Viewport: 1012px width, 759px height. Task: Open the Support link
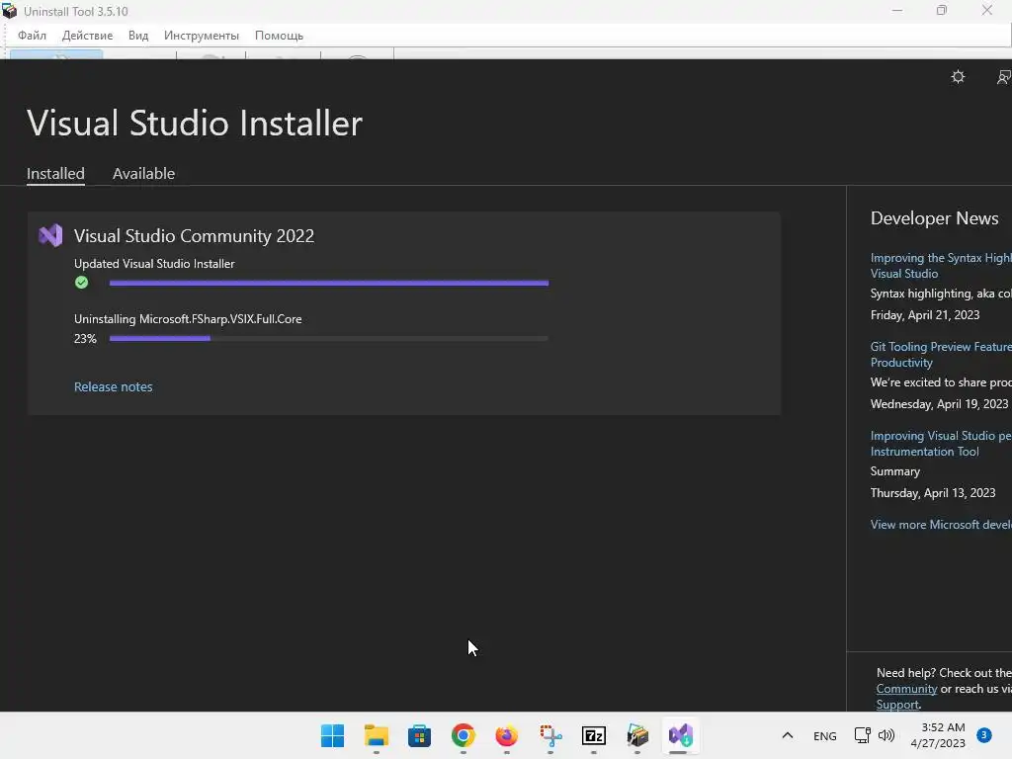click(897, 705)
